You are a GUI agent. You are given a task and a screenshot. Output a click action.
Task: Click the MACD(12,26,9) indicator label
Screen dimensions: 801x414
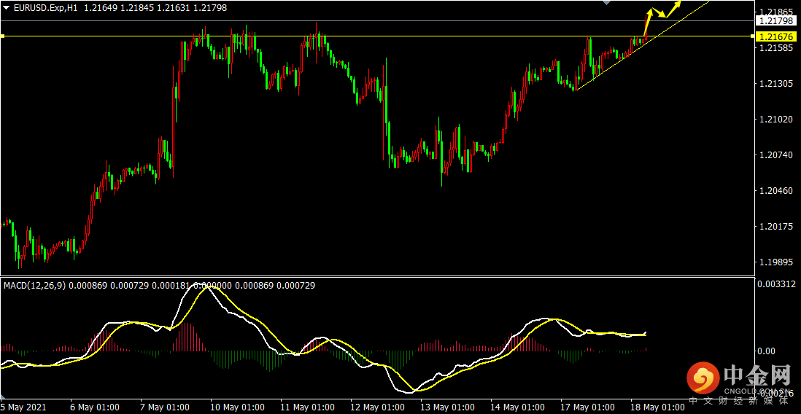(x=34, y=286)
